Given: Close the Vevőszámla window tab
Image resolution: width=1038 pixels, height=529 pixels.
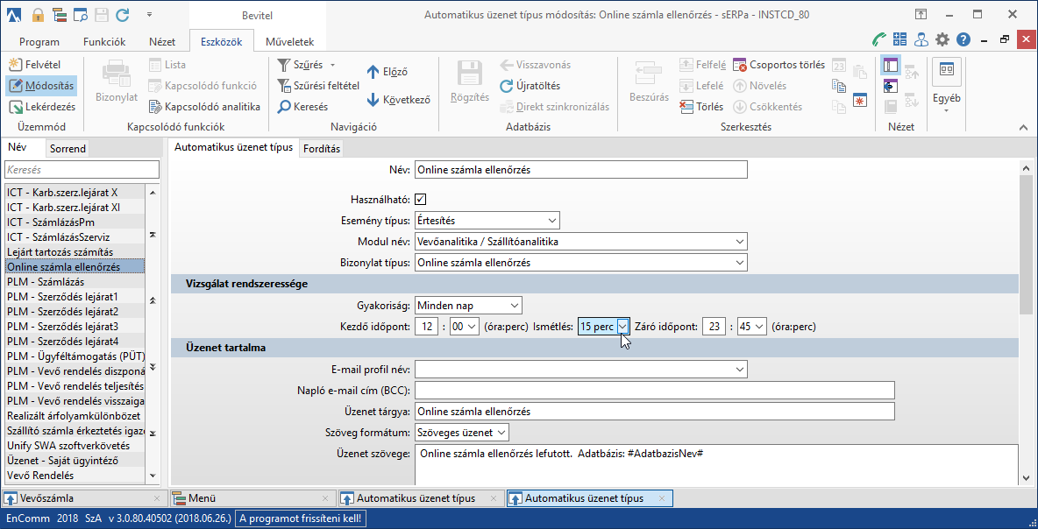Looking at the screenshot, I should tap(157, 498).
